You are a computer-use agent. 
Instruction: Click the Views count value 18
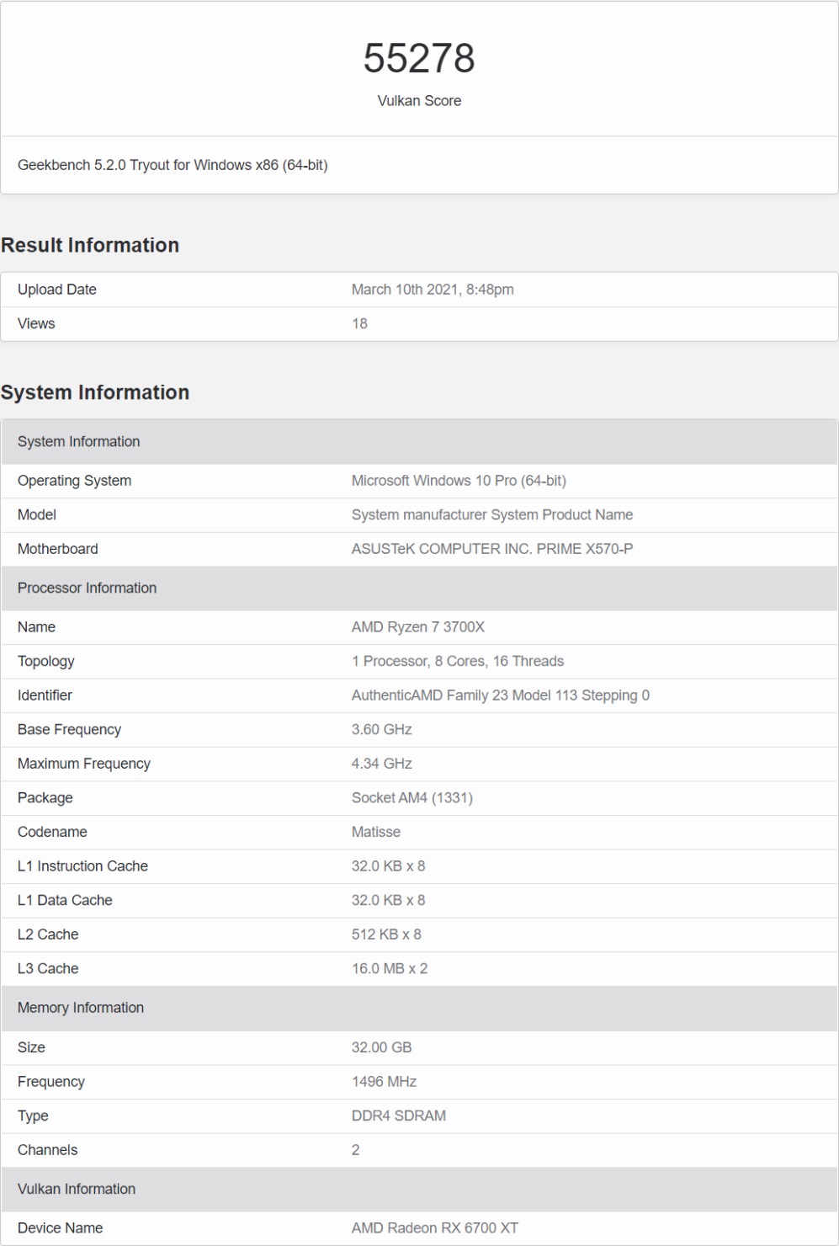tap(359, 323)
